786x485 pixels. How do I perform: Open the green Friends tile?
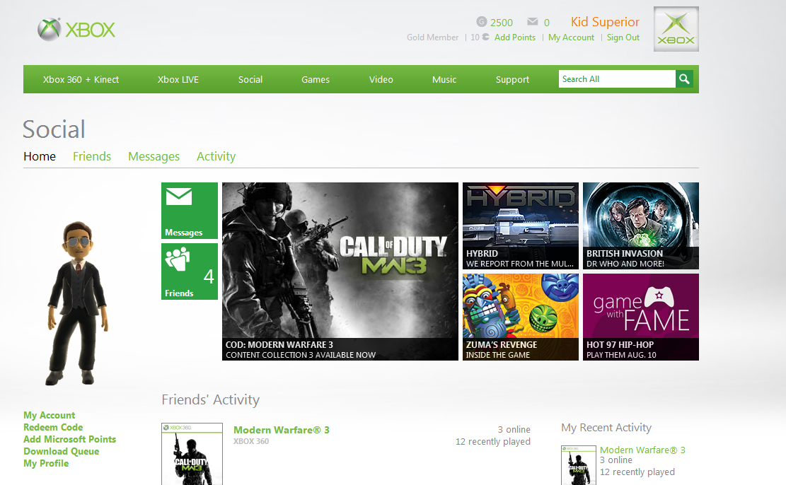tap(190, 271)
